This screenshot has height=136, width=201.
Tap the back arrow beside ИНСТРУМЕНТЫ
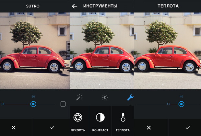click(x=75, y=6)
